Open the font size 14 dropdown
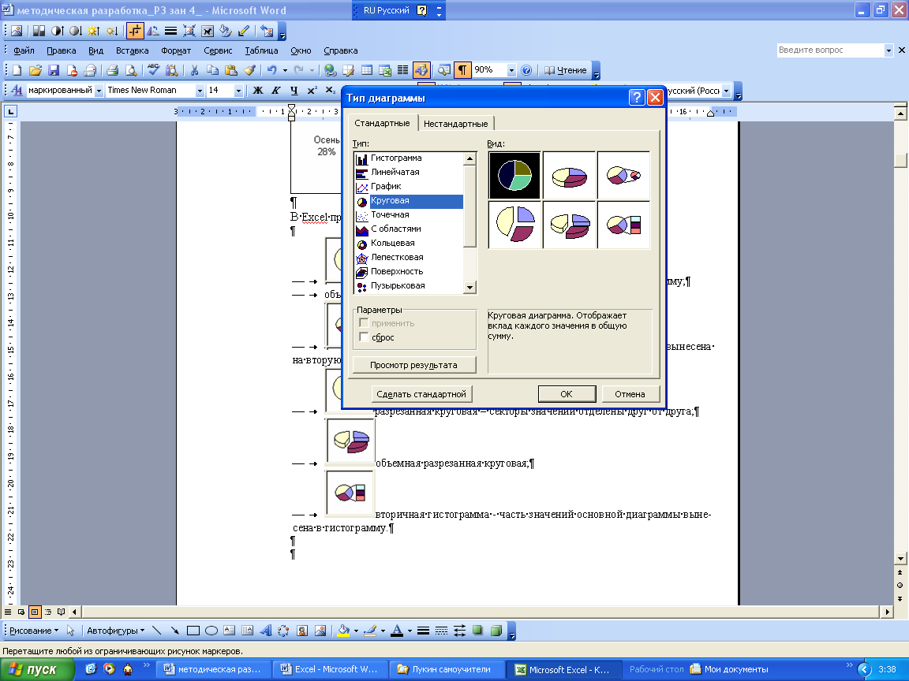 pos(238,91)
